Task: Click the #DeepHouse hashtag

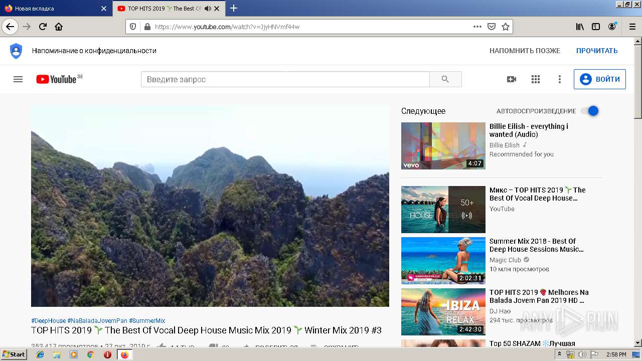Action: [x=48, y=321]
